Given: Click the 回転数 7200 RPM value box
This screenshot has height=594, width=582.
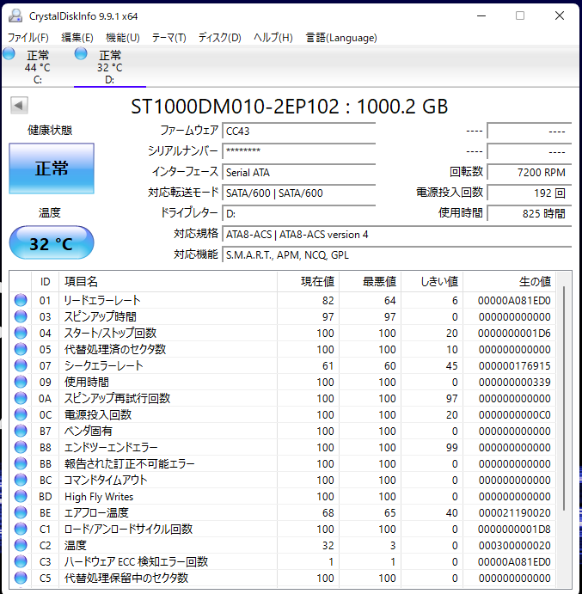Looking at the screenshot, I should click(530, 172).
